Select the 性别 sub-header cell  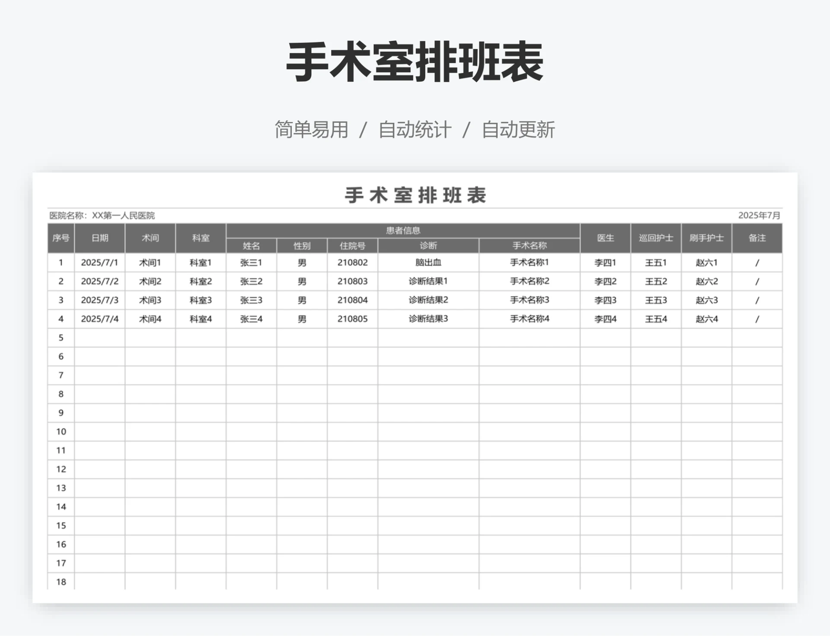coord(303,246)
